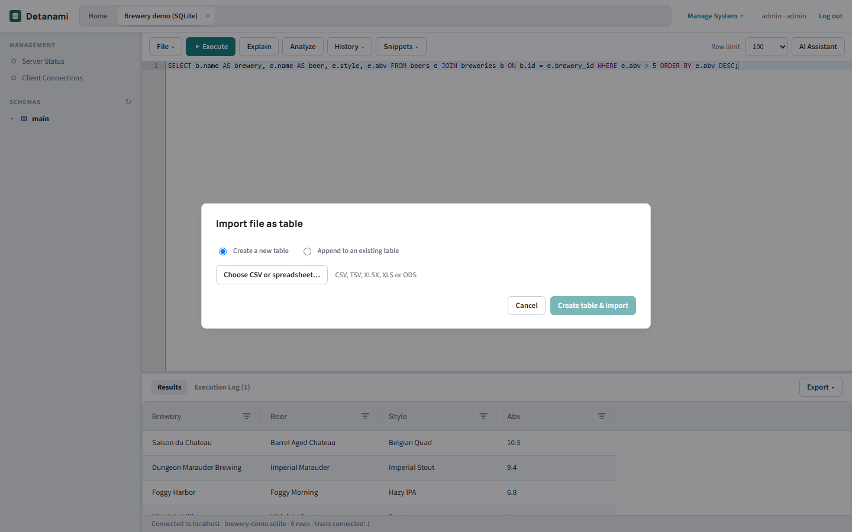Expand the main schema tree node
852x532 pixels.
point(12,119)
